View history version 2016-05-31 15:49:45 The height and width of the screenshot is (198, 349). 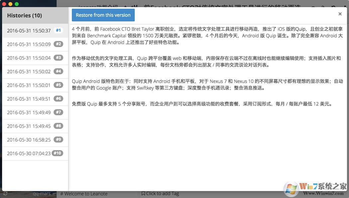[x=35, y=126]
